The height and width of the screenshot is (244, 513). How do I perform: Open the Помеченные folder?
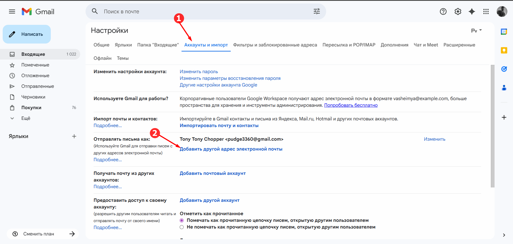click(40, 65)
